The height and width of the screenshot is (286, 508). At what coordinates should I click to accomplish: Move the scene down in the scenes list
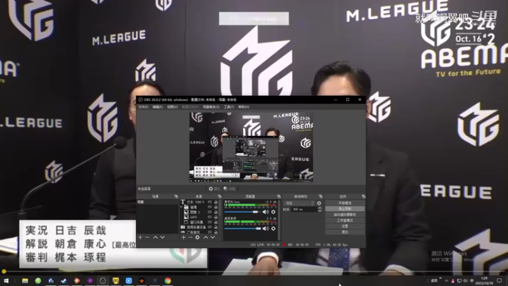[163, 238]
